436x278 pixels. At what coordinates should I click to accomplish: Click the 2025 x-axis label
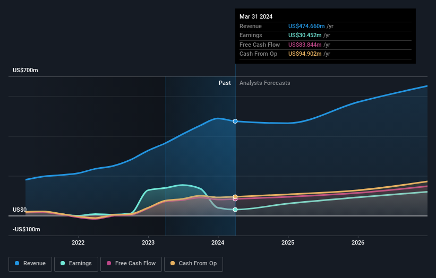click(x=288, y=242)
